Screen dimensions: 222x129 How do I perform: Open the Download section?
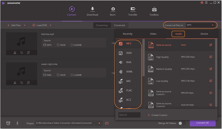92,11
